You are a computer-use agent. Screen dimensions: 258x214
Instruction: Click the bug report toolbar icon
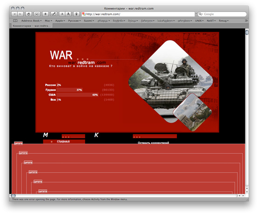click(76, 14)
